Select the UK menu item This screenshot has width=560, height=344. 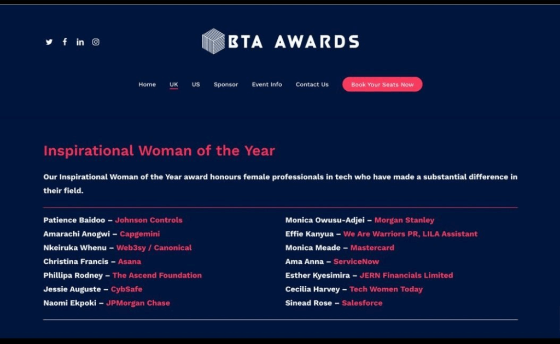(x=174, y=84)
